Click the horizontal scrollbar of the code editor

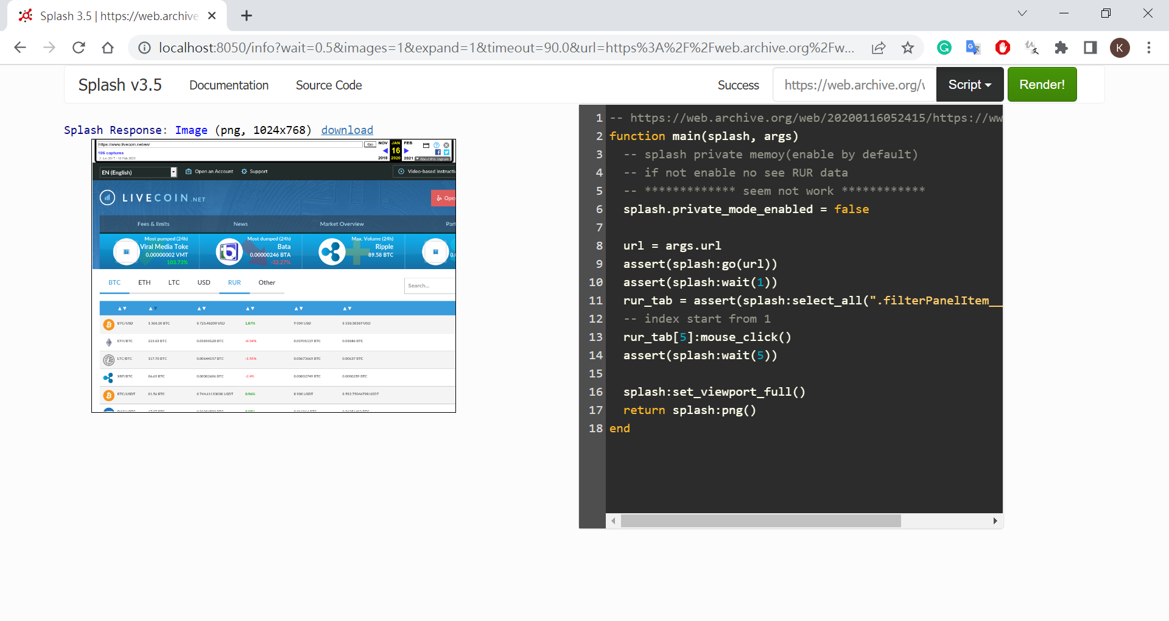(x=760, y=521)
